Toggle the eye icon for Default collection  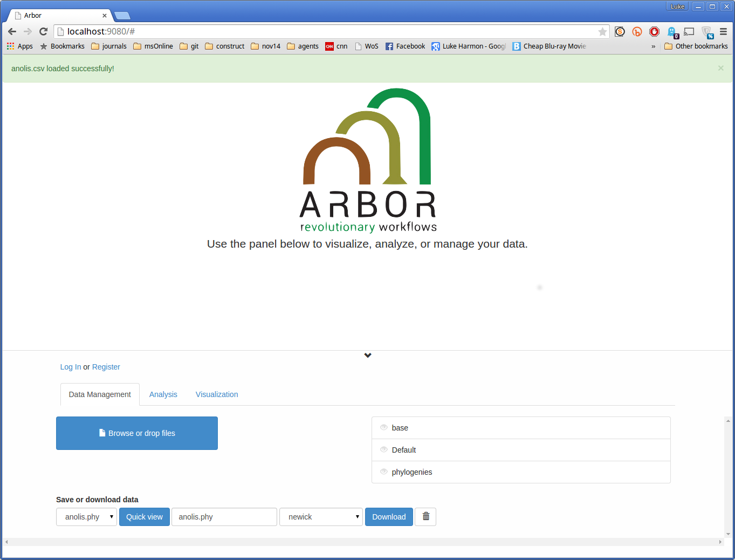(384, 449)
